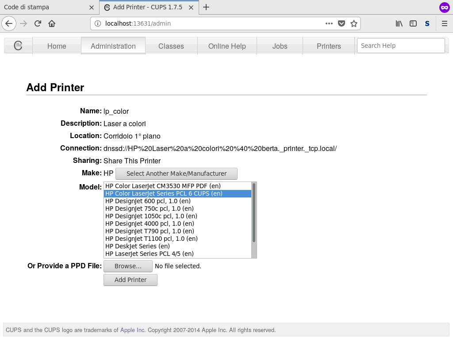Image resolution: width=453 pixels, height=340 pixels.
Task: Reload the current page
Action: click(38, 23)
